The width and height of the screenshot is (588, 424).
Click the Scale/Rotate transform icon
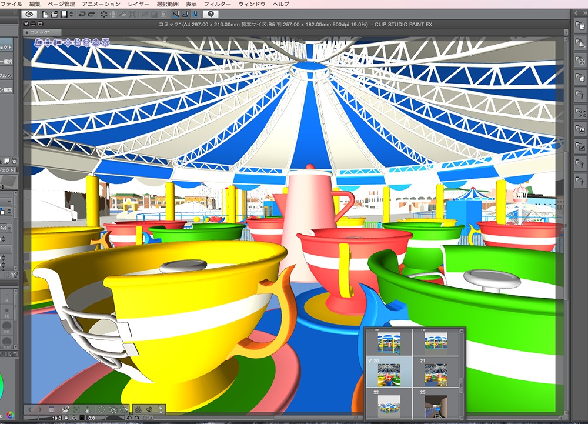[132, 14]
